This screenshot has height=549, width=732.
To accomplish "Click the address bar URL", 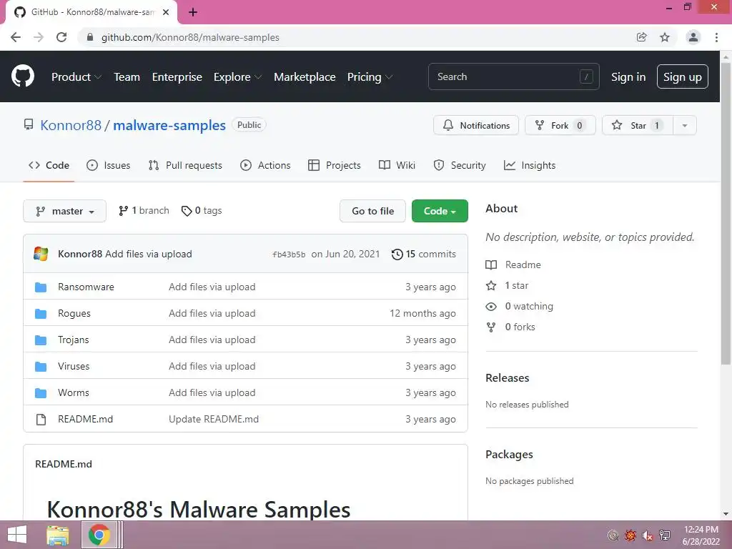I will (x=190, y=37).
